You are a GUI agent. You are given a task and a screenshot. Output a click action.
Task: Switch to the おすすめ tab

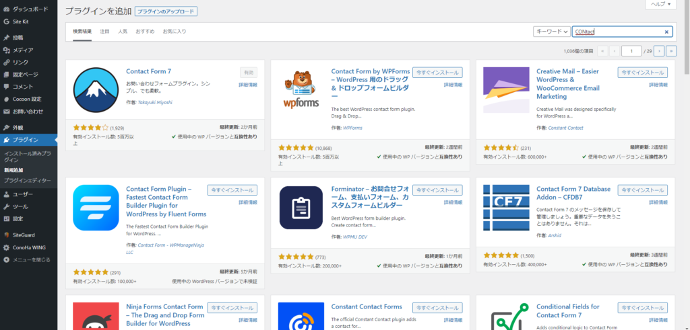point(146,32)
